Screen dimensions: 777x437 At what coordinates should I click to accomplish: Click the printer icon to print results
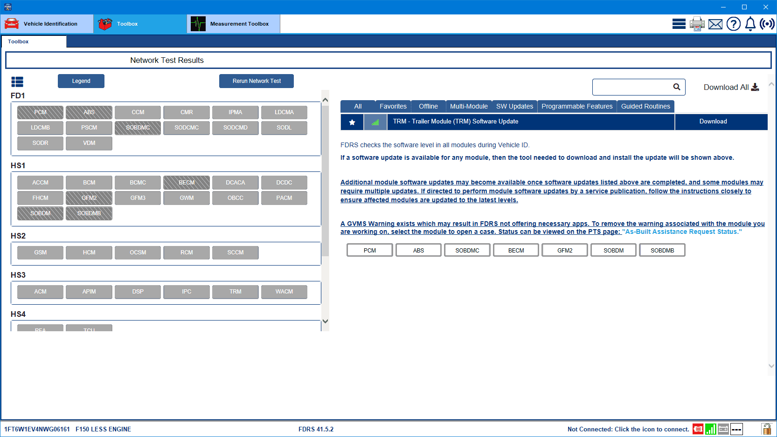pos(697,23)
